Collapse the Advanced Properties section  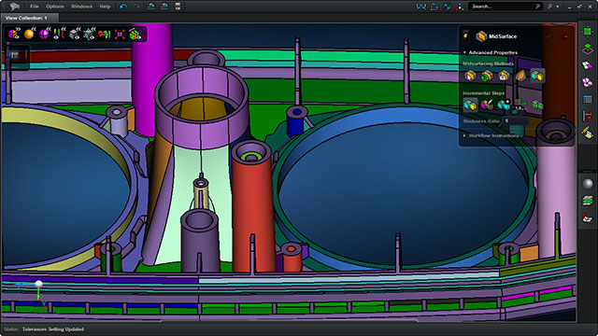coord(464,52)
